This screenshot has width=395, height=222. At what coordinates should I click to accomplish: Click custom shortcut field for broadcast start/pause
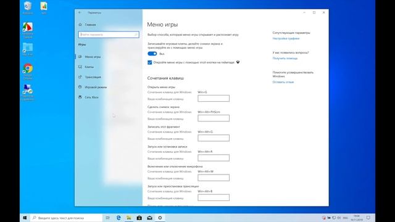point(214,198)
